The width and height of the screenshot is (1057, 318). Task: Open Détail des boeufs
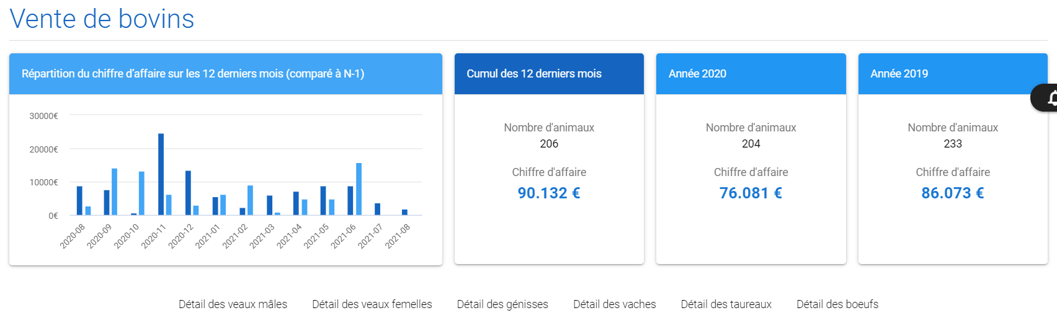tap(837, 304)
